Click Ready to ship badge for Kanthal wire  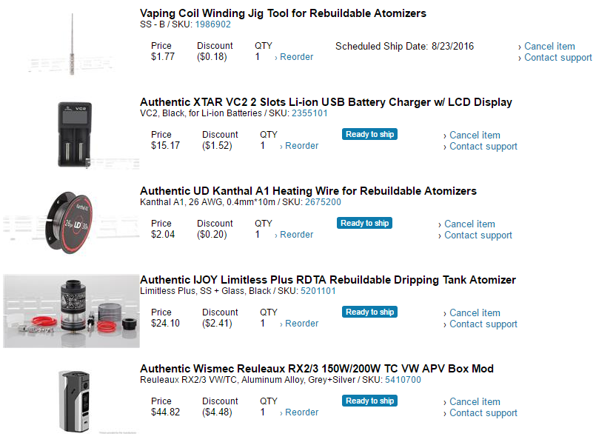tap(364, 223)
